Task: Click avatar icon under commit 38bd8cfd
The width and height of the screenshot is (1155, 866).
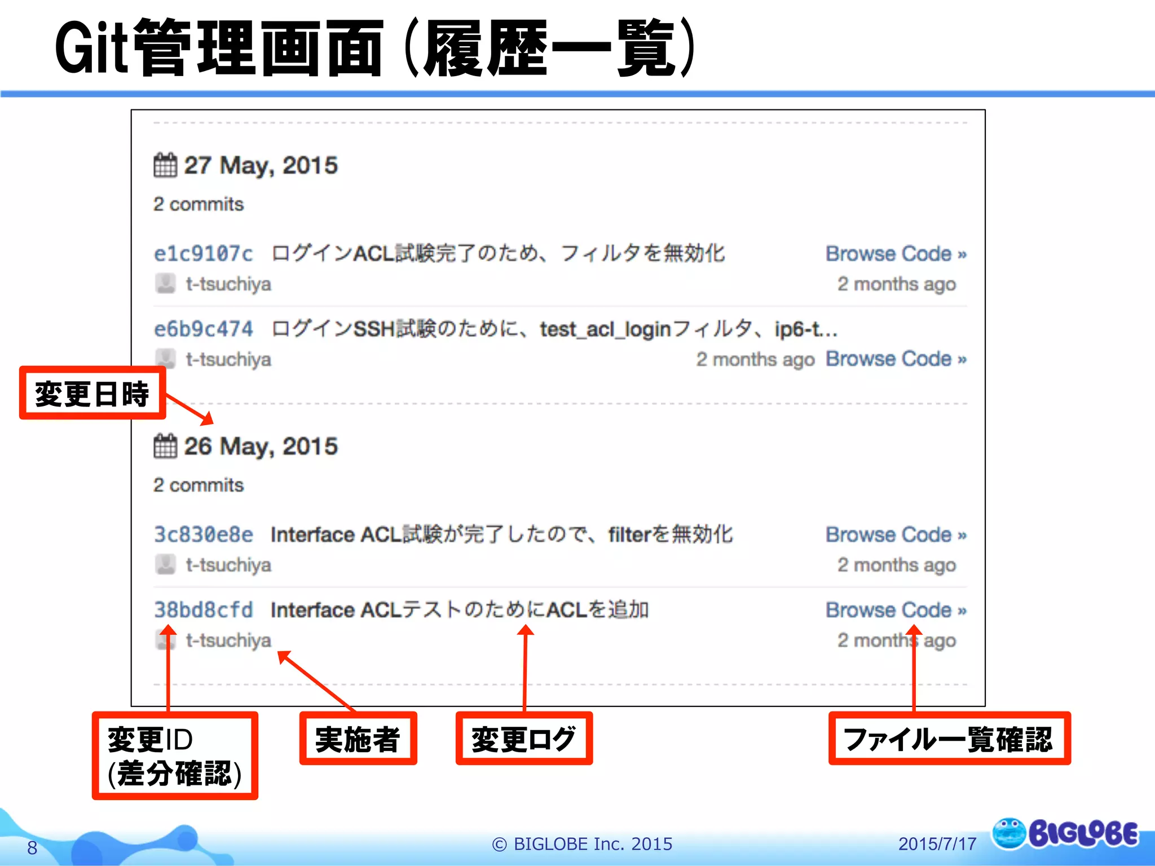Action: (x=165, y=640)
